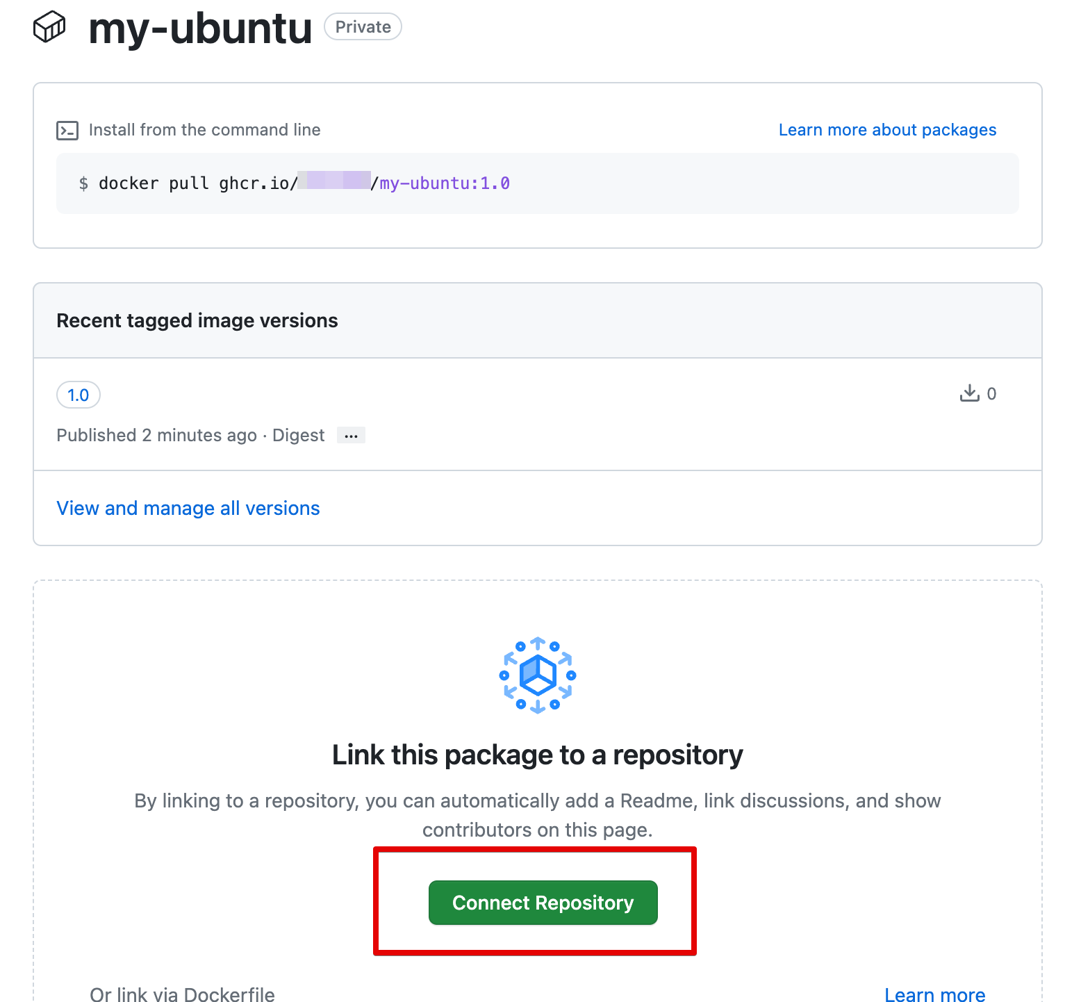Select the 1.0 version tag
Image resolution: width=1081 pixels, height=1002 pixels.
78,395
